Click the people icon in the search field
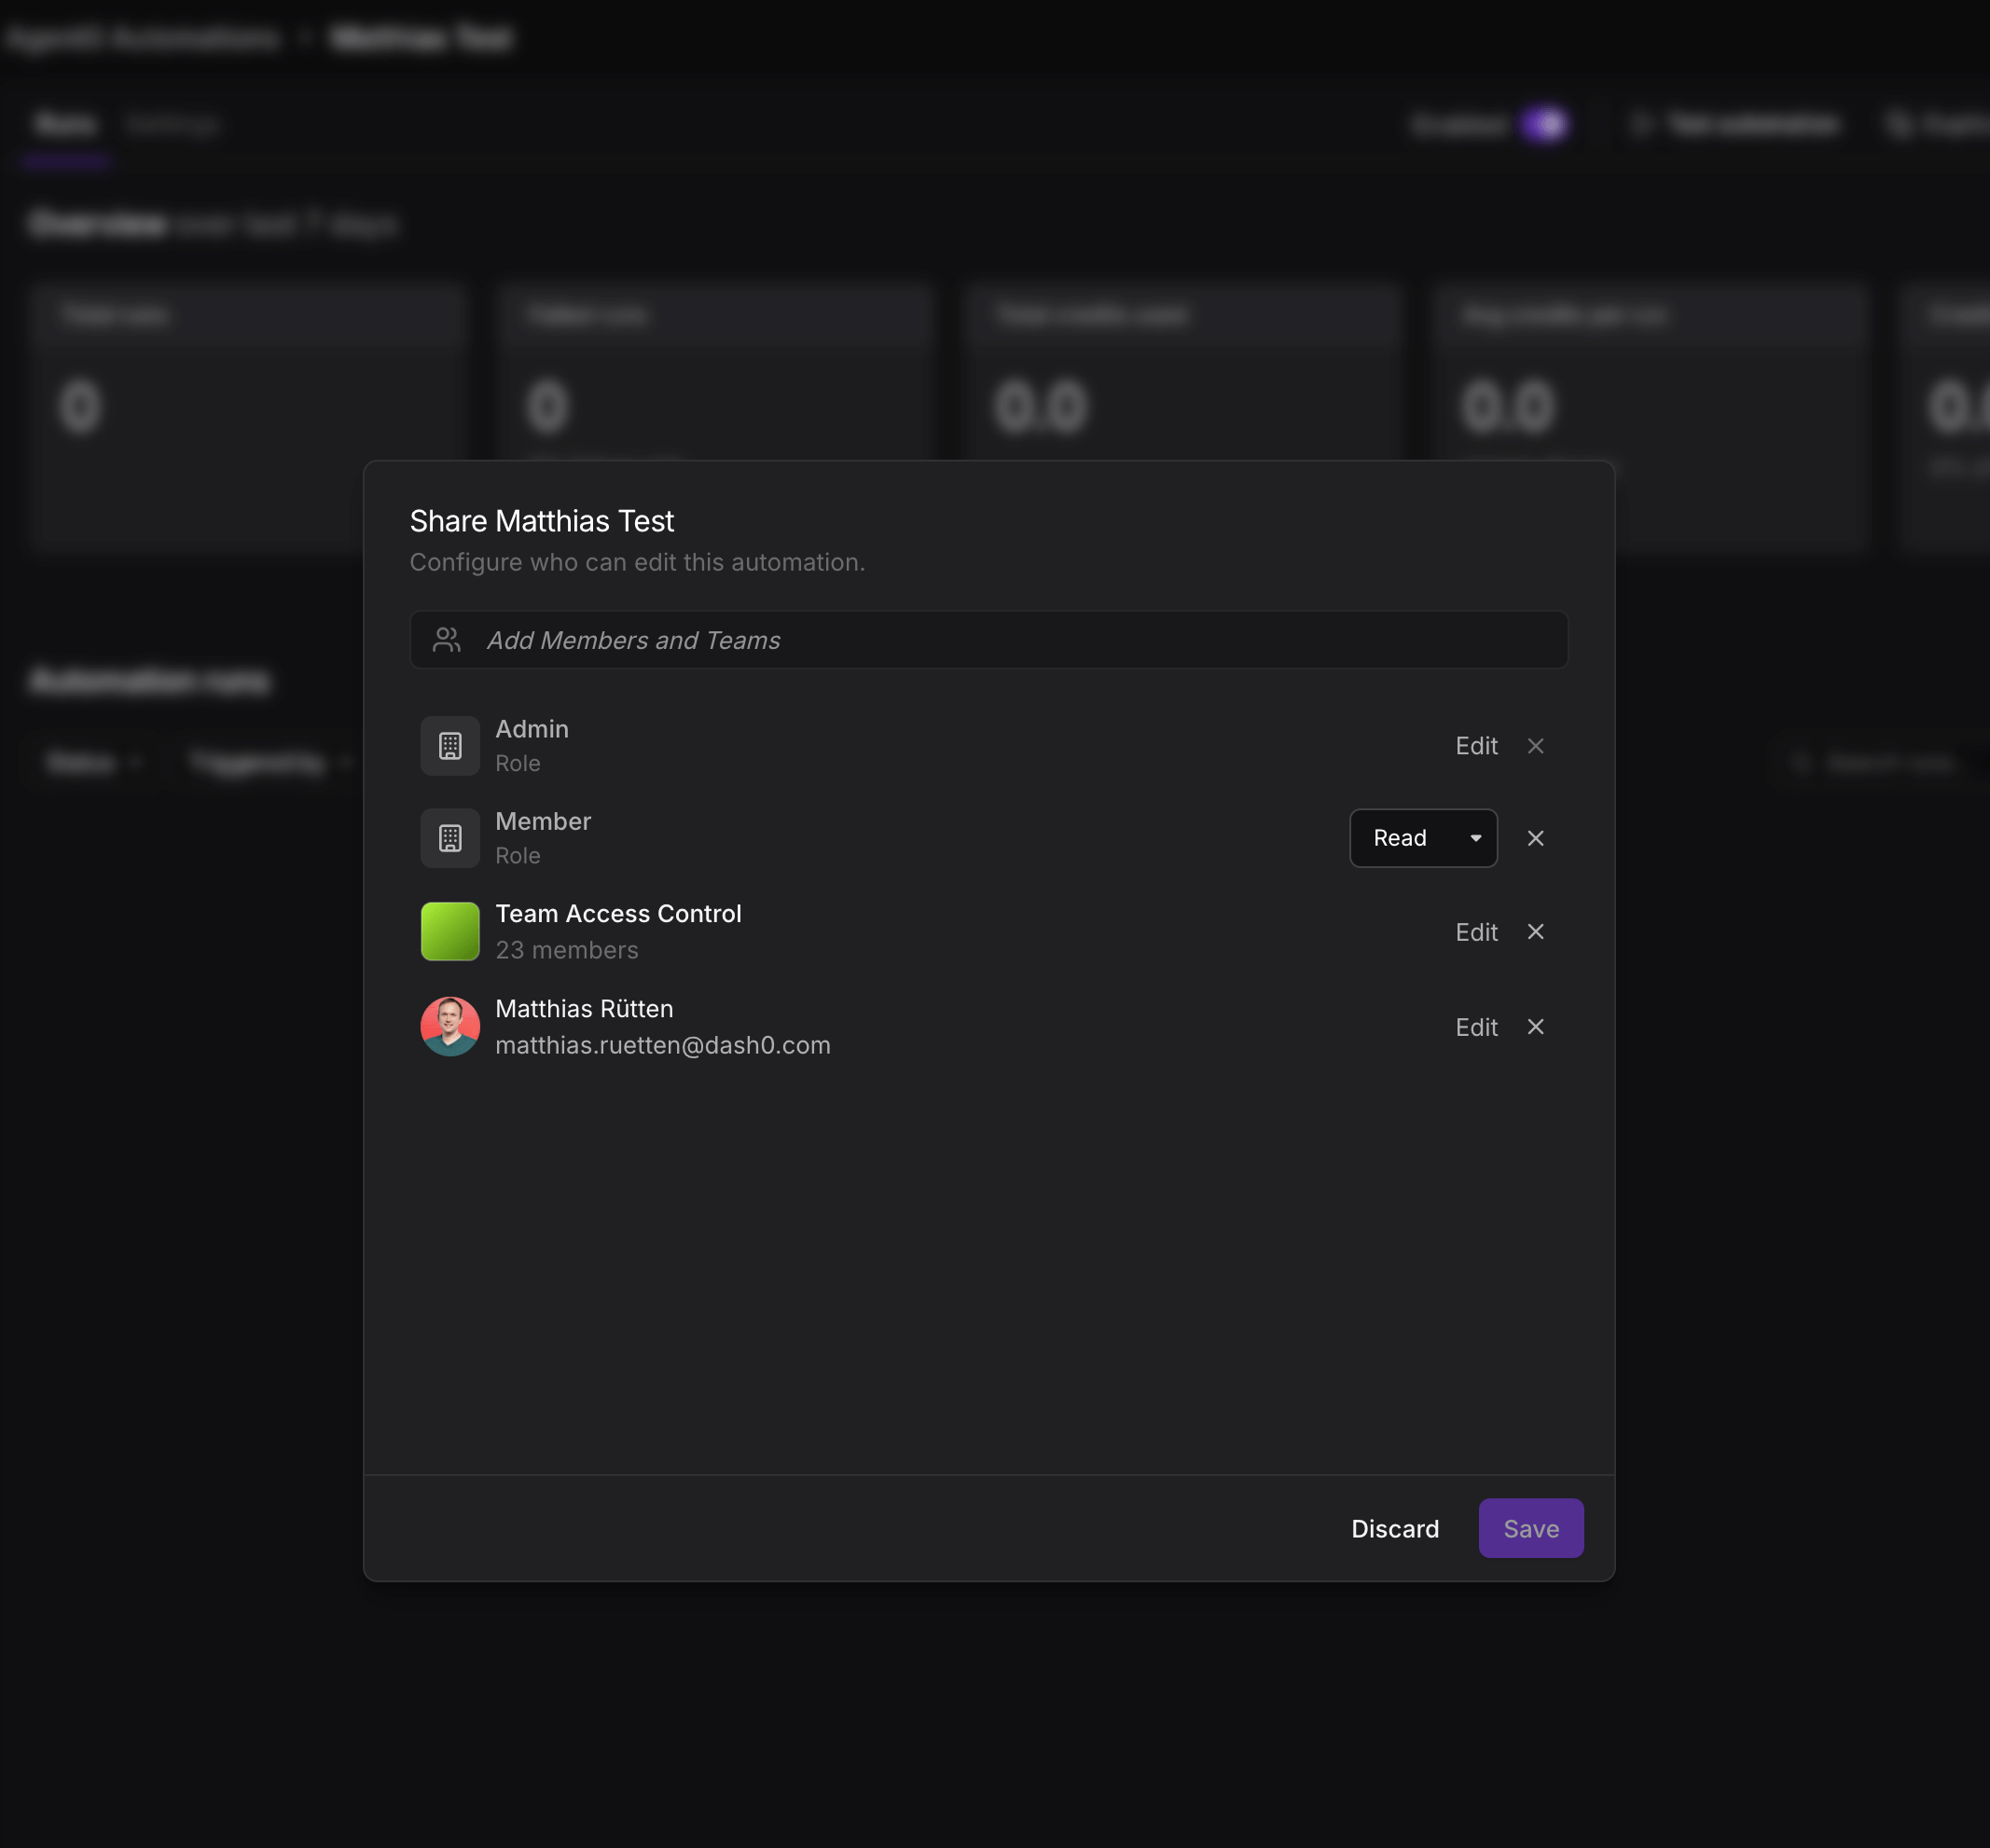Viewport: 1990px width, 1848px height. coord(447,640)
